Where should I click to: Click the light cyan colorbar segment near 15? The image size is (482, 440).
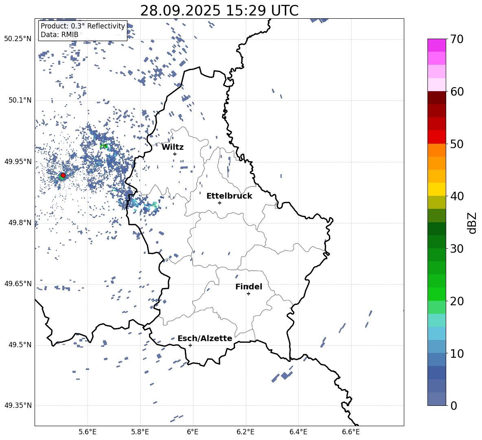436,320
